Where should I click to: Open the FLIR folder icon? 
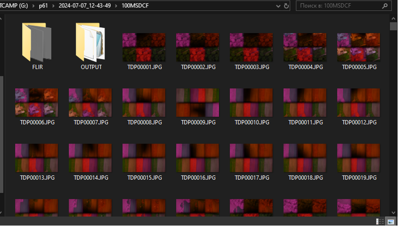point(37,42)
